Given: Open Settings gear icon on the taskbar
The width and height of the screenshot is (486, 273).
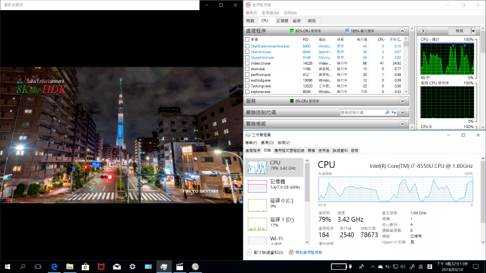Looking at the screenshot, I should click(x=132, y=266).
